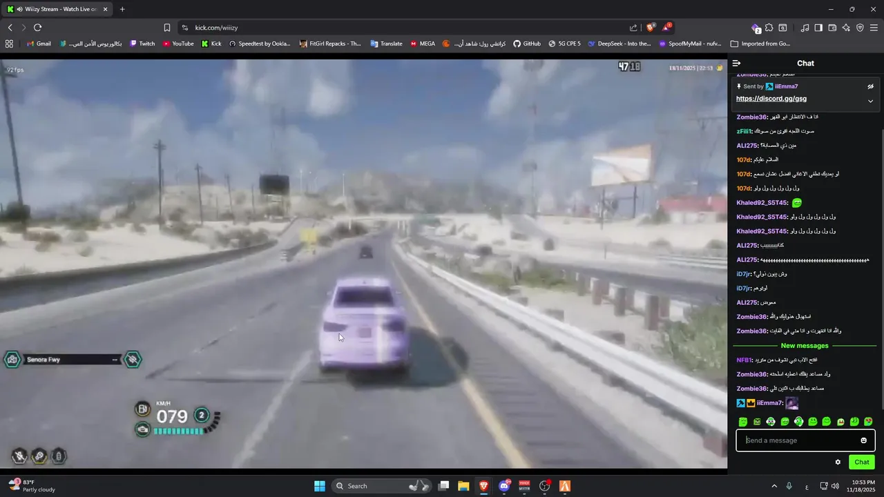Viewport: 884px width, 497px height.
Task: Open chat settings gear icon
Action: click(x=838, y=462)
